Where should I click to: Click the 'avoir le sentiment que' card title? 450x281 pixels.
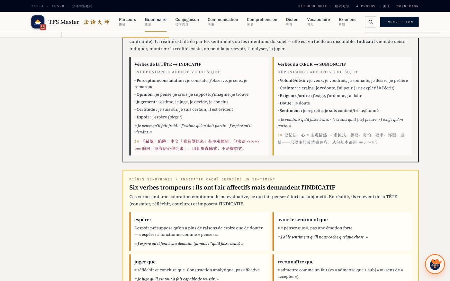tap(302, 220)
